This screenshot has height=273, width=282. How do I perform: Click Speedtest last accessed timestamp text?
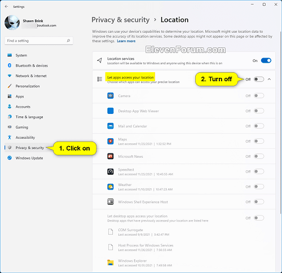click(x=146, y=174)
